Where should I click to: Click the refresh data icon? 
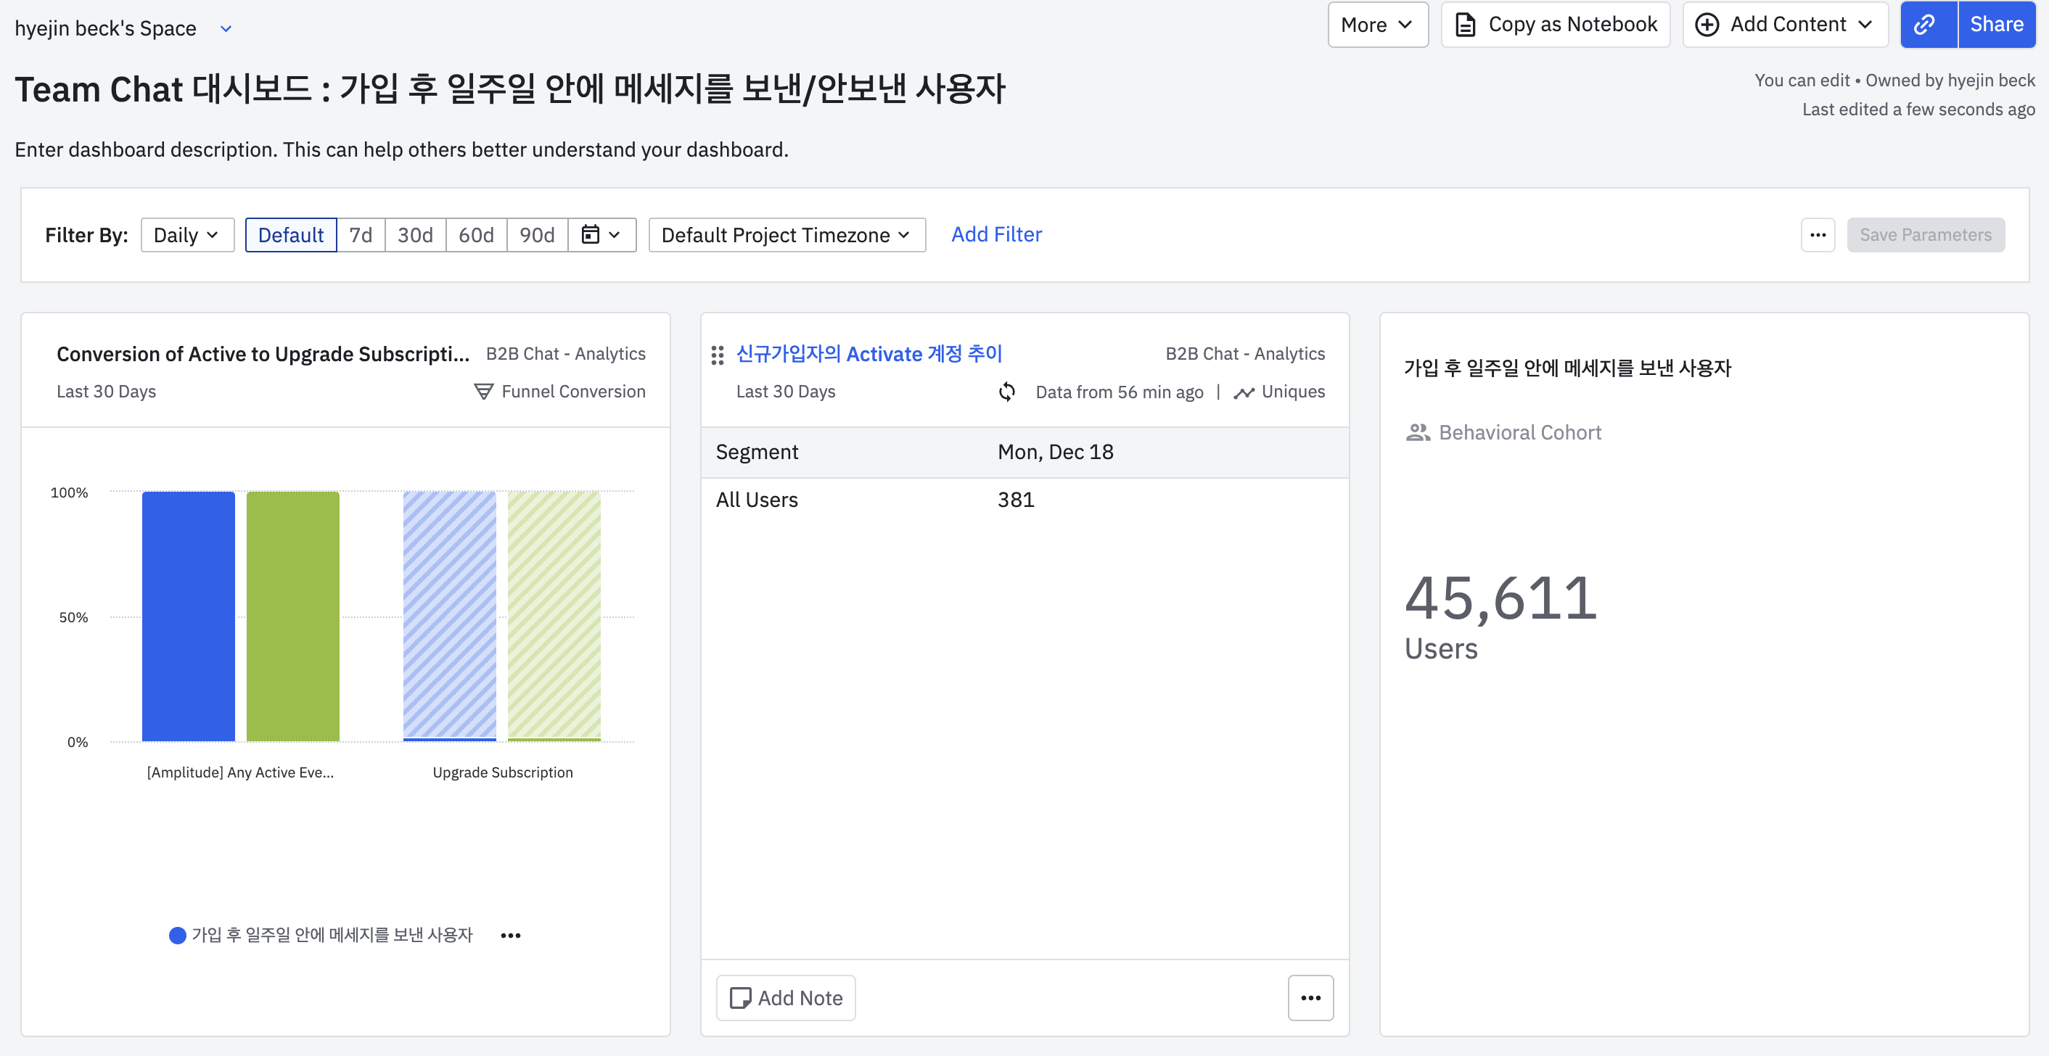[x=1006, y=391]
